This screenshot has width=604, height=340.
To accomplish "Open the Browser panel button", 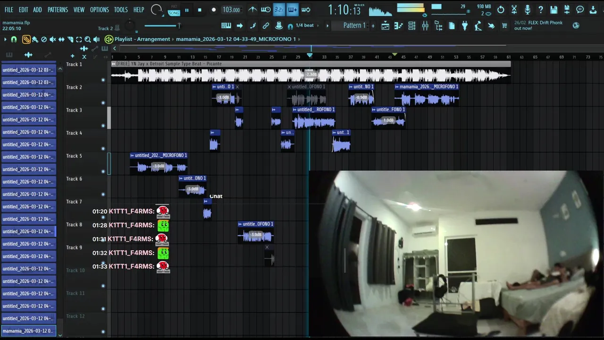I will [438, 26].
